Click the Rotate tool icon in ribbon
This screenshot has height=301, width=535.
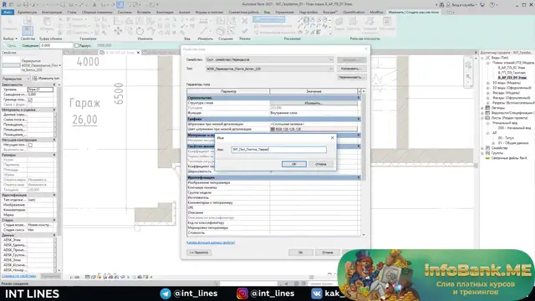[140, 31]
